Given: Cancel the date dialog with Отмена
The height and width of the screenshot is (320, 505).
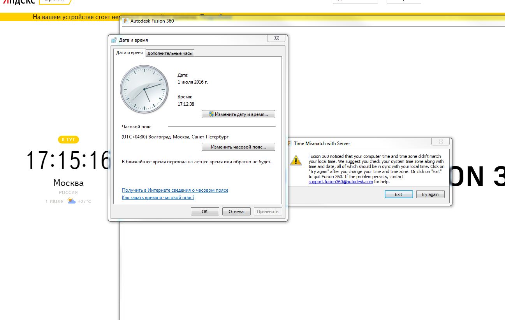Looking at the screenshot, I should click(x=236, y=212).
